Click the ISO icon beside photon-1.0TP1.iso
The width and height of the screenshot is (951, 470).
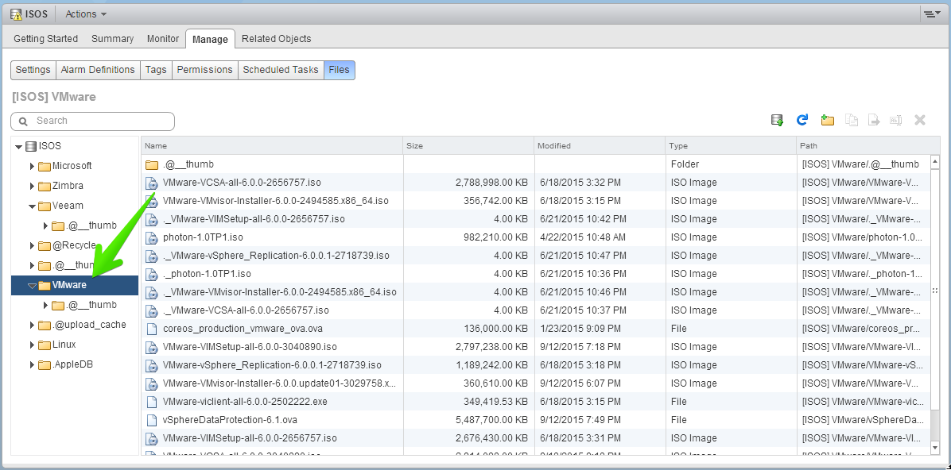tap(152, 237)
